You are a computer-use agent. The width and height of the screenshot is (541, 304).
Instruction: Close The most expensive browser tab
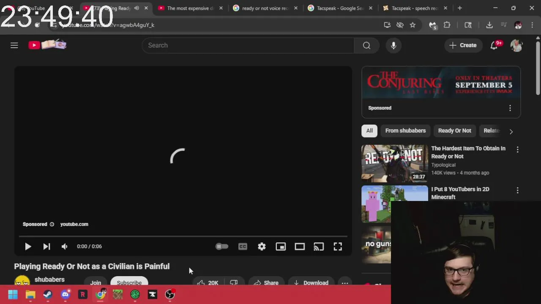[221, 8]
